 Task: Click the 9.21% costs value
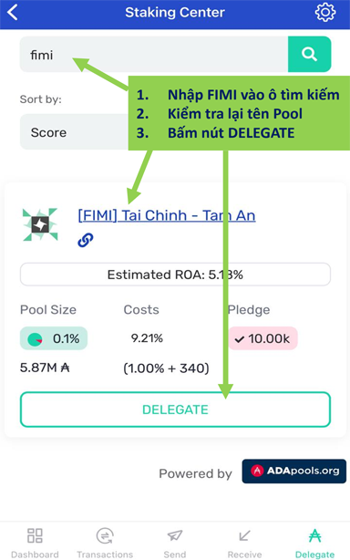pos(147,337)
